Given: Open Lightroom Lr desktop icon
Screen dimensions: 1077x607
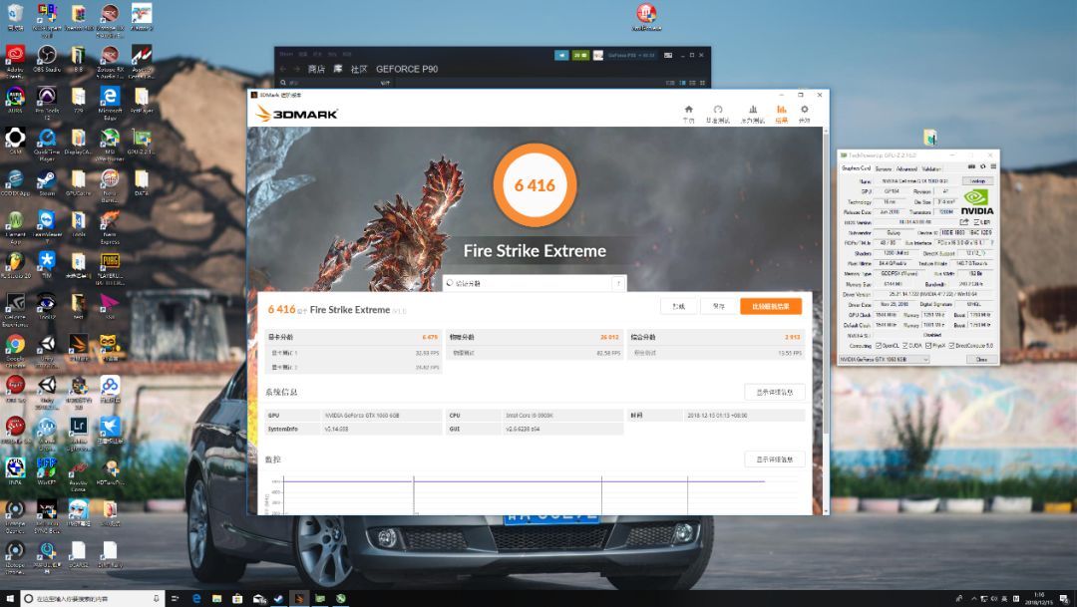Looking at the screenshot, I should (79, 430).
